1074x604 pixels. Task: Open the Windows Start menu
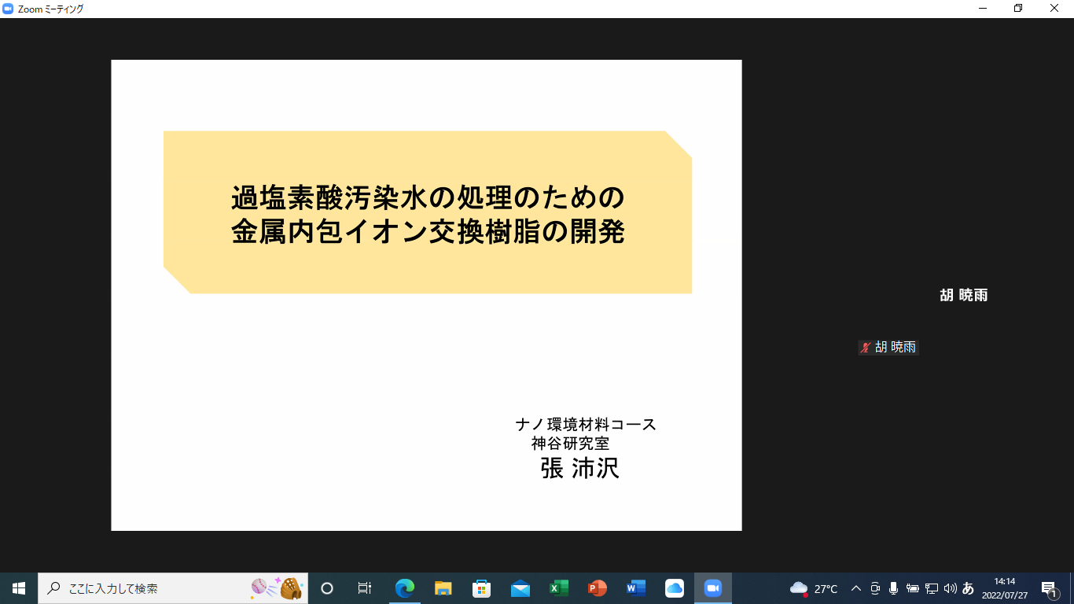tap(19, 588)
